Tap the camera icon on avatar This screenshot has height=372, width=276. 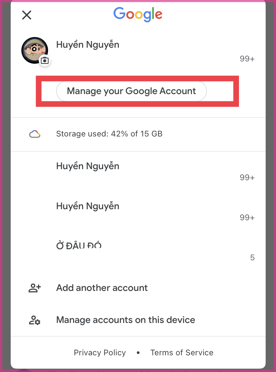pos(45,61)
